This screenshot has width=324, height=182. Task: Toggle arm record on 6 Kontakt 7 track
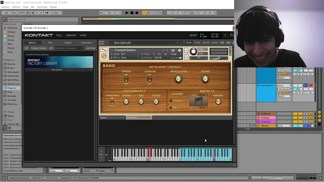click(x=311, y=85)
